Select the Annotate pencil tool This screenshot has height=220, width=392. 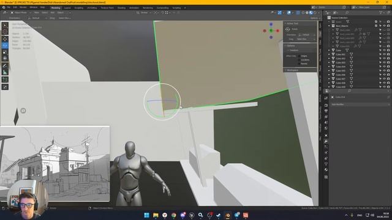point(5,66)
